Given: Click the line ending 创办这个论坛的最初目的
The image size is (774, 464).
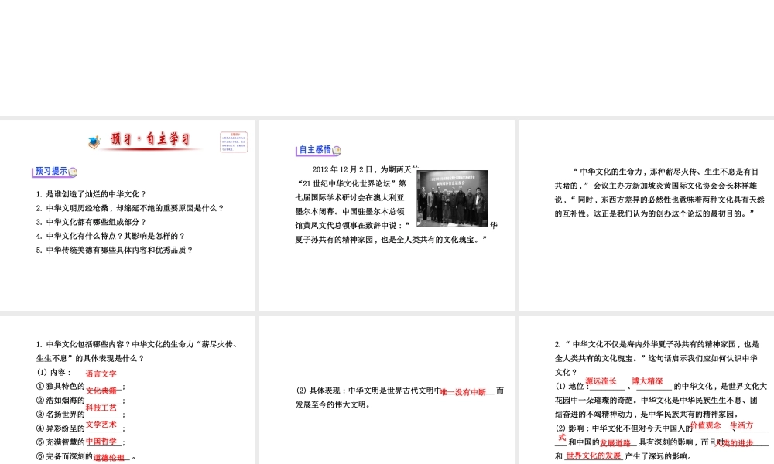Looking at the screenshot, I should [655, 213].
